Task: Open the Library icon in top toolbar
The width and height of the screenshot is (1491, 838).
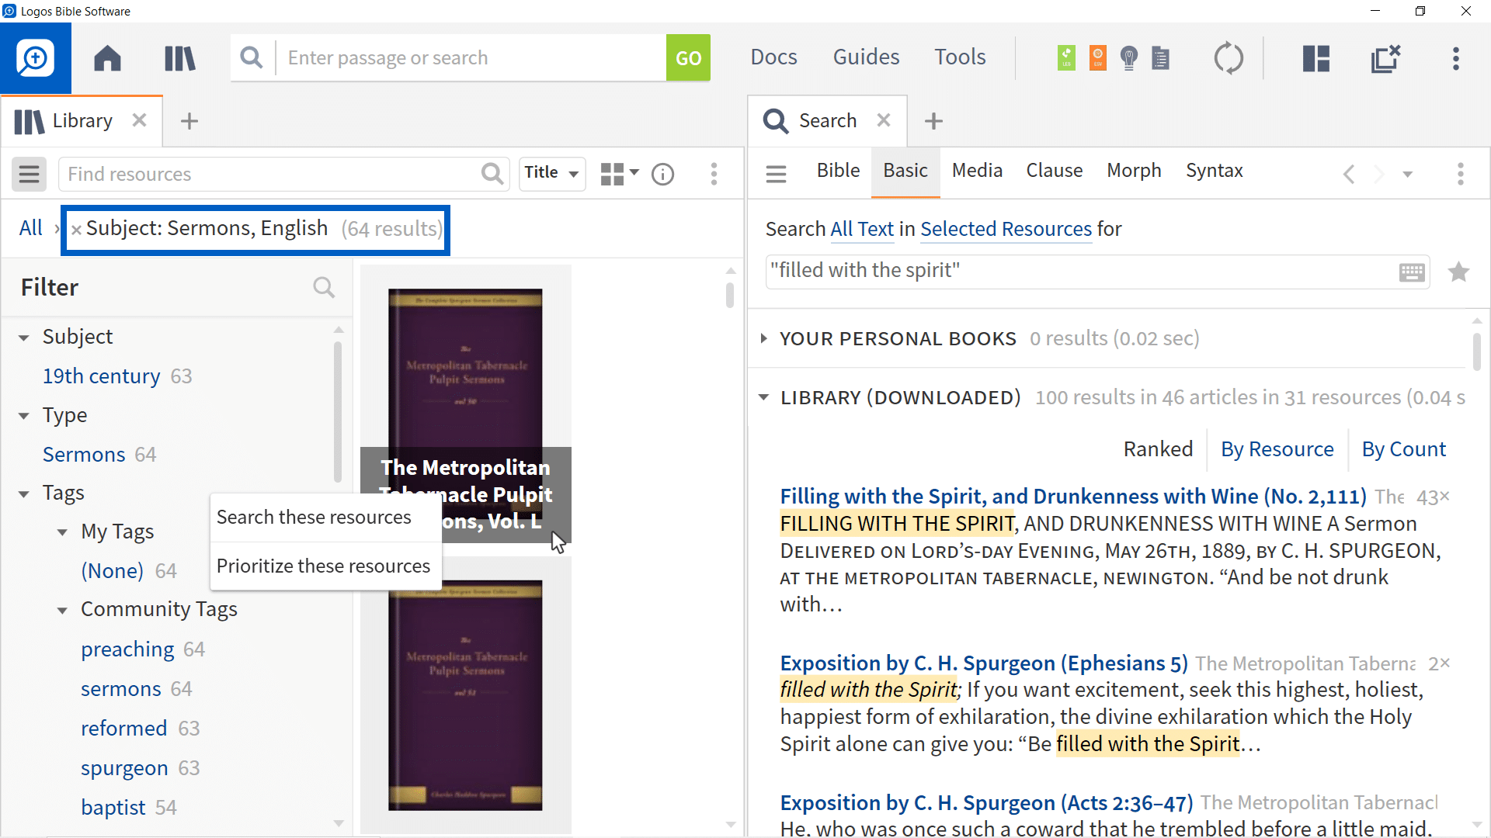Action: coord(179,58)
